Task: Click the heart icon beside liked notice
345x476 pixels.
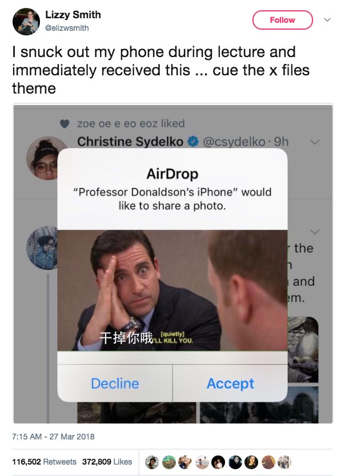Action: (65, 123)
